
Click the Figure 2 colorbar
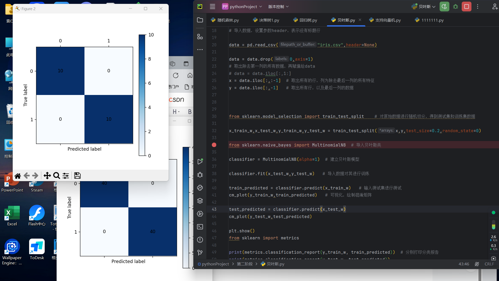pyautogui.click(x=142, y=95)
